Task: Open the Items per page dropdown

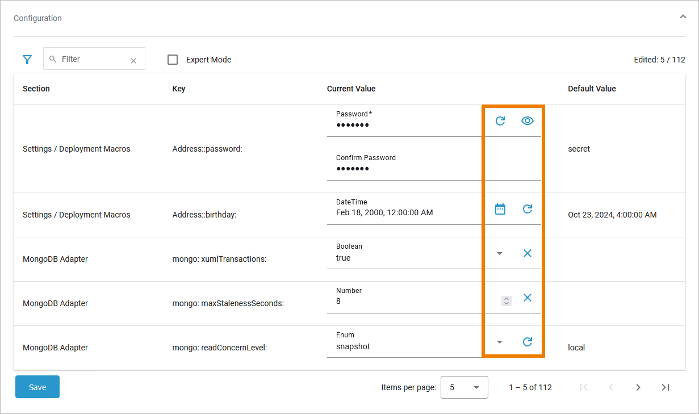Action: tap(464, 387)
